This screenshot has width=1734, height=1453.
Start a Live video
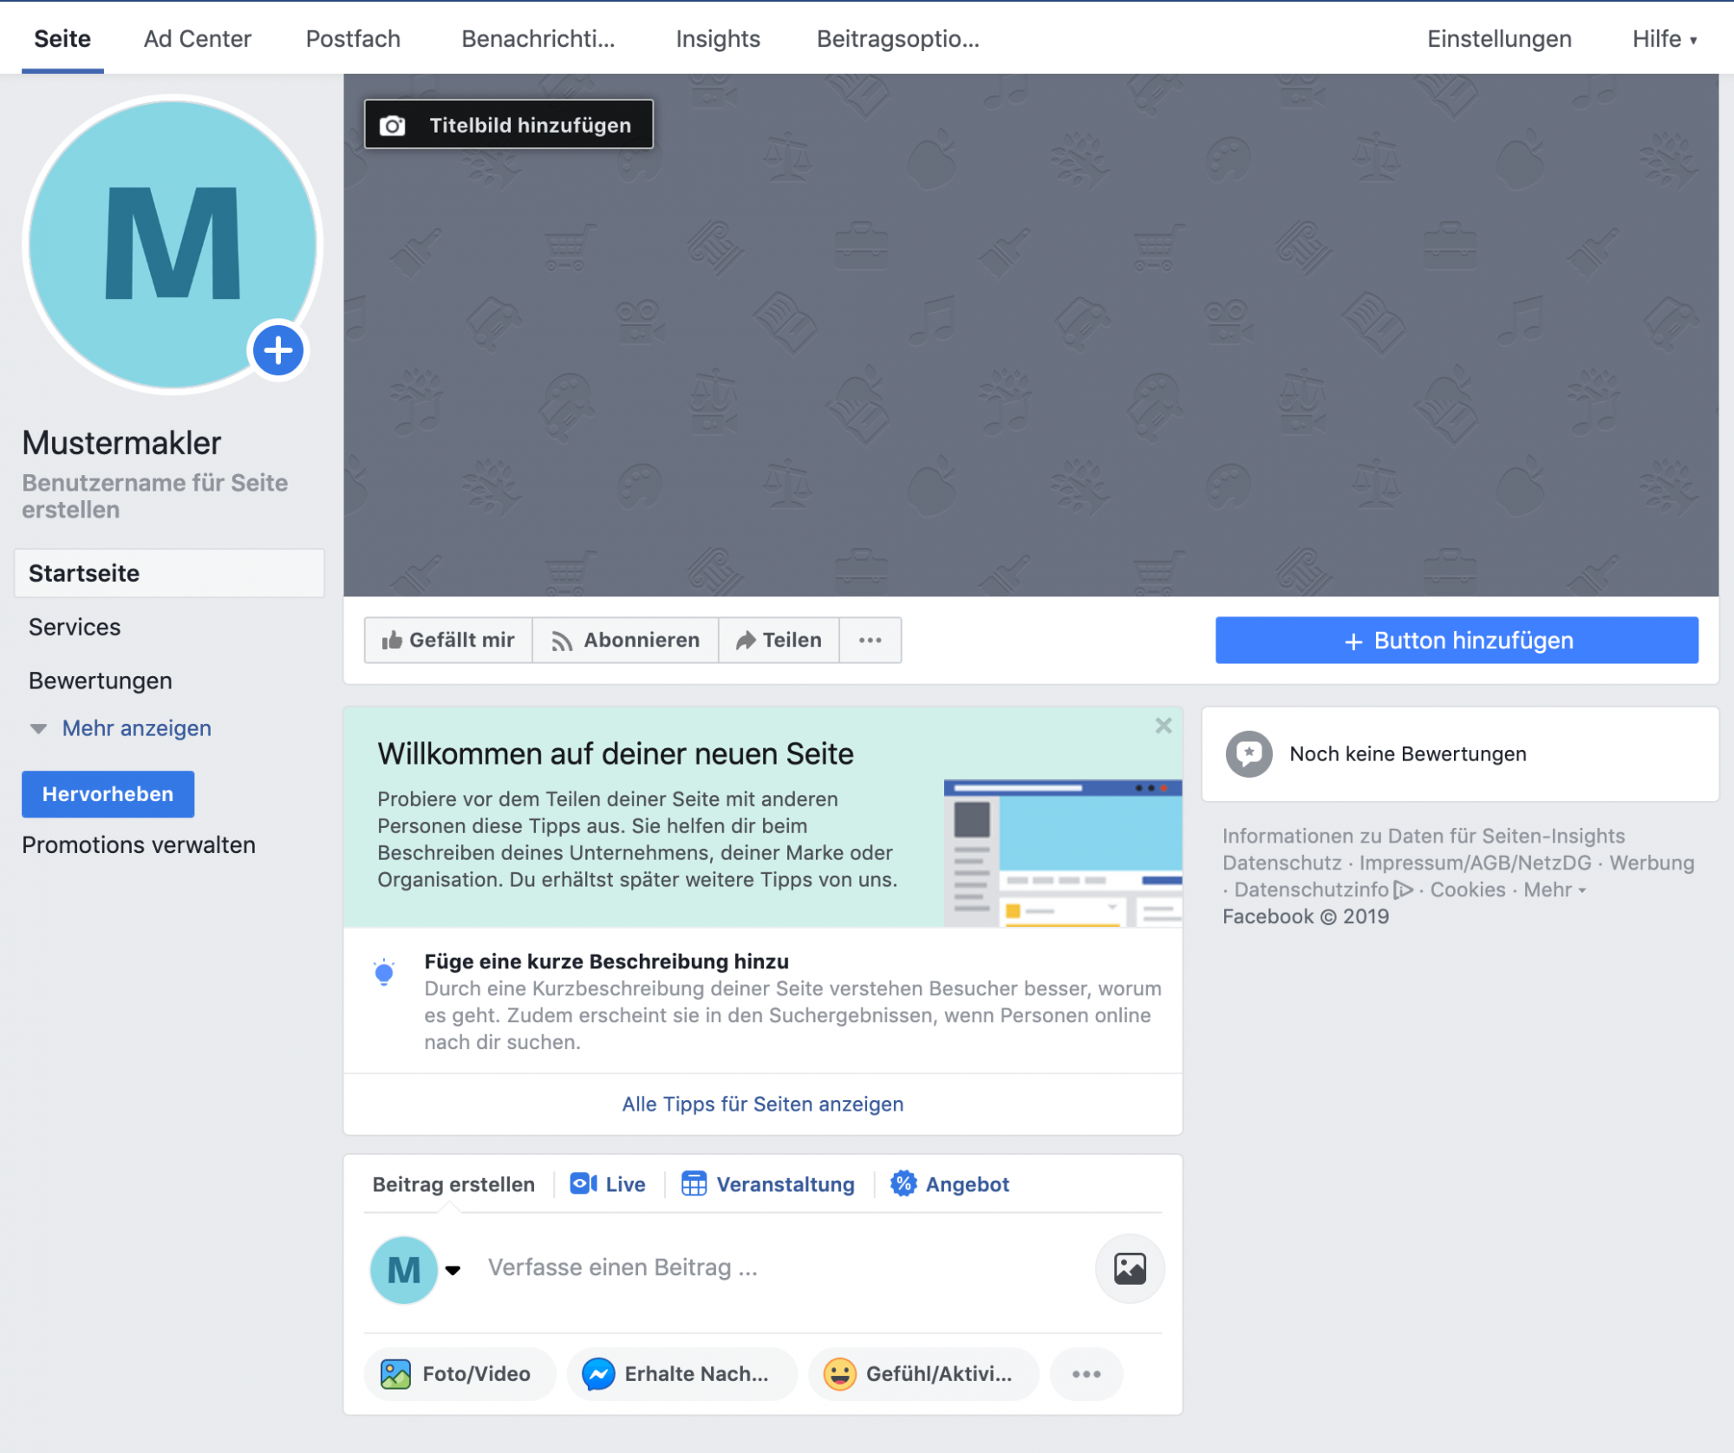608,1184
